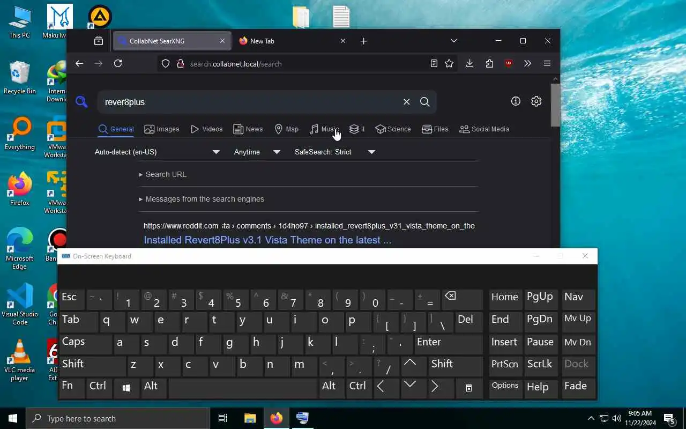Open the Installed Revert8Plus v3.1 result link
686x429 pixels.
[x=267, y=240]
